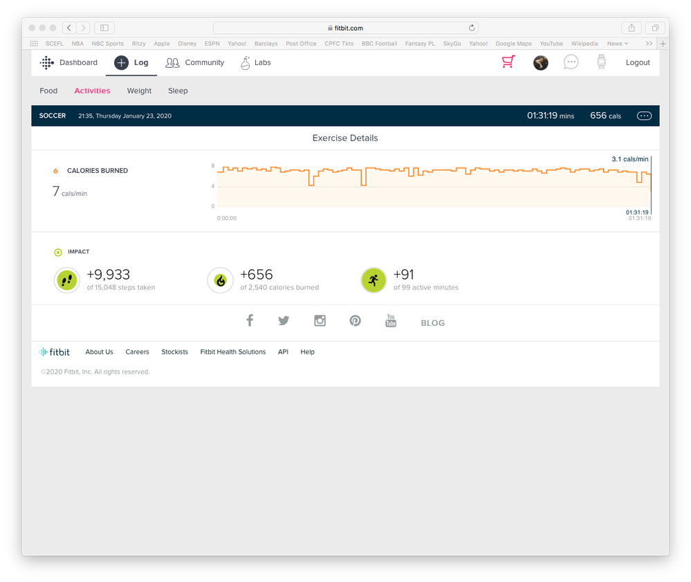Open the Stockists footer link
Screen dimensions: 691x582
click(x=174, y=352)
